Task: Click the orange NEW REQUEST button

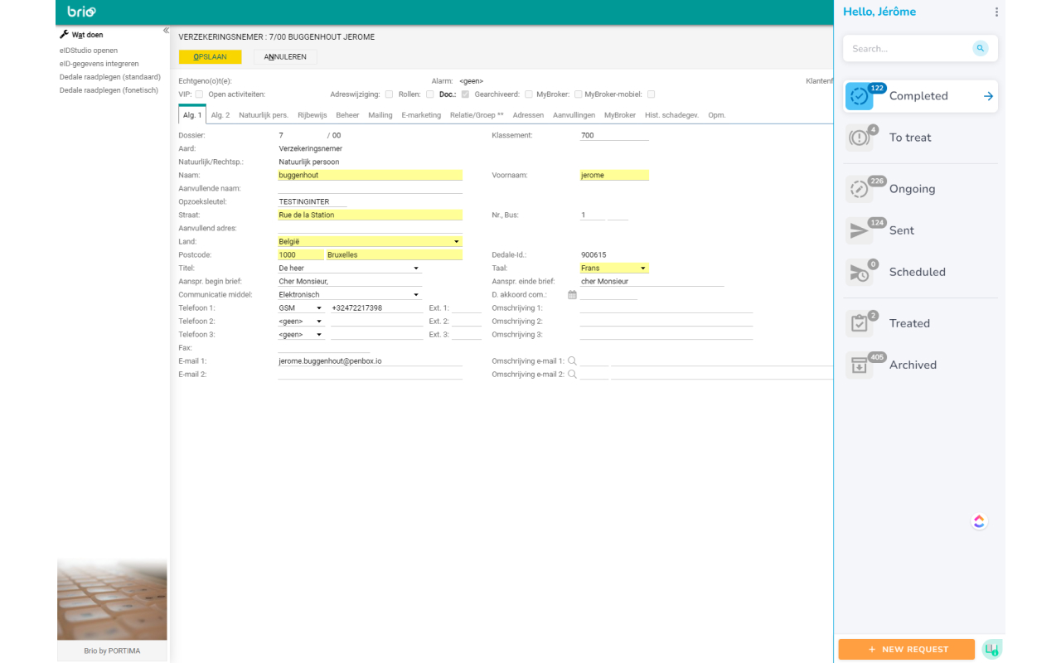Action: (906, 649)
